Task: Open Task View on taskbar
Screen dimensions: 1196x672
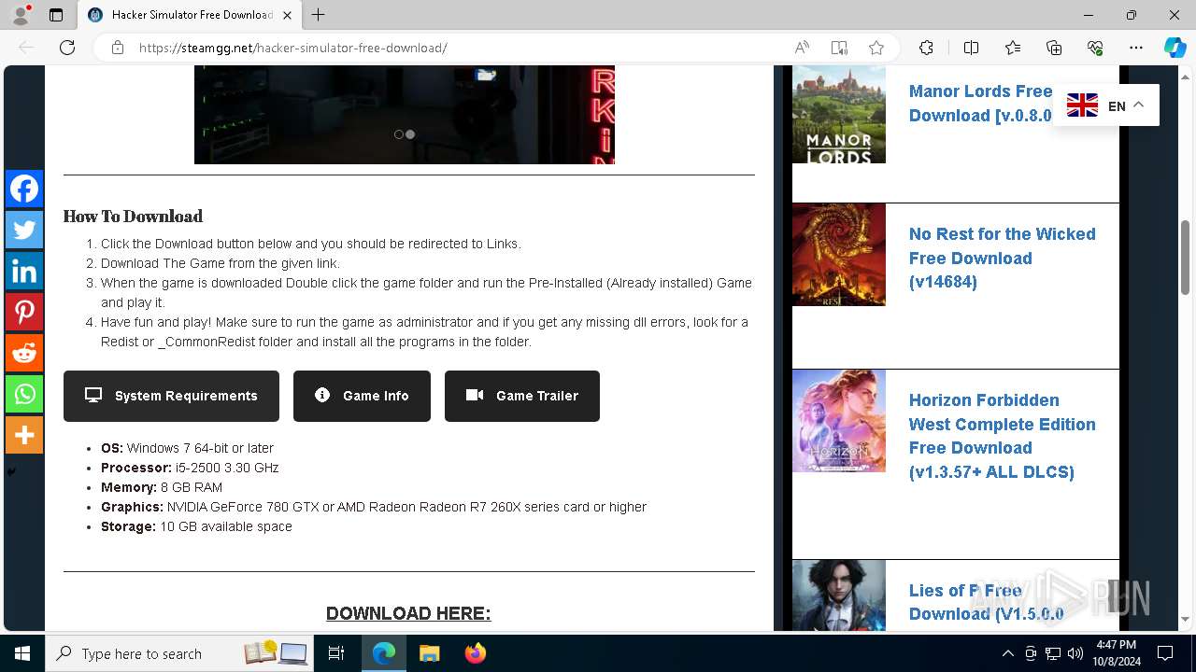Action: point(337,653)
